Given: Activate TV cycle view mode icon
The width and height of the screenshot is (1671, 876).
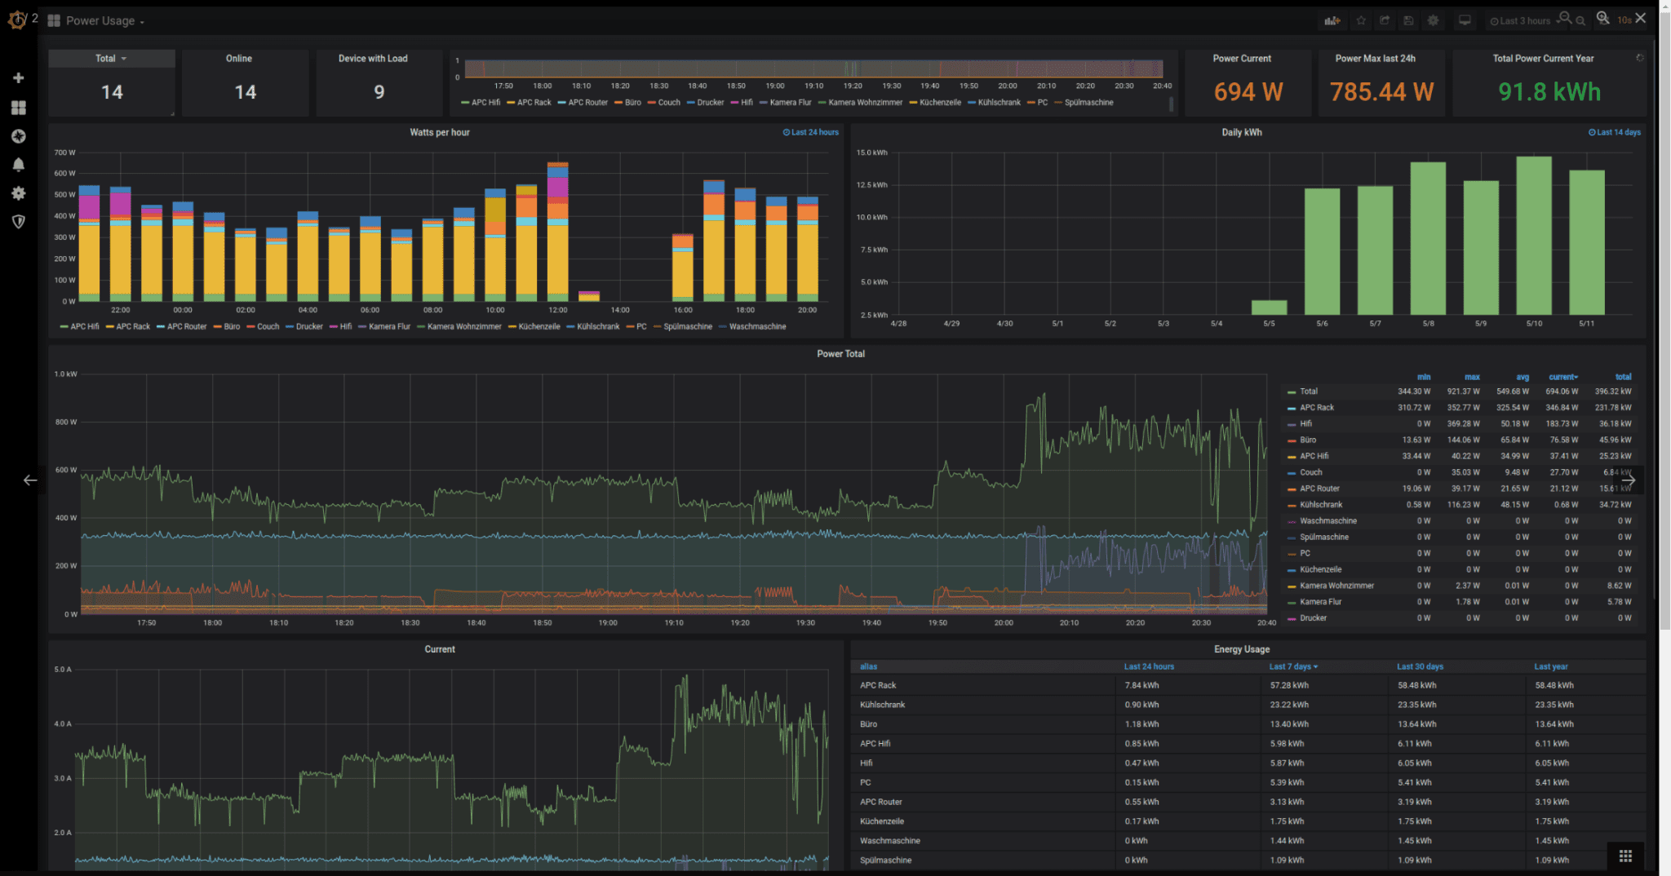Looking at the screenshot, I should 1465,20.
